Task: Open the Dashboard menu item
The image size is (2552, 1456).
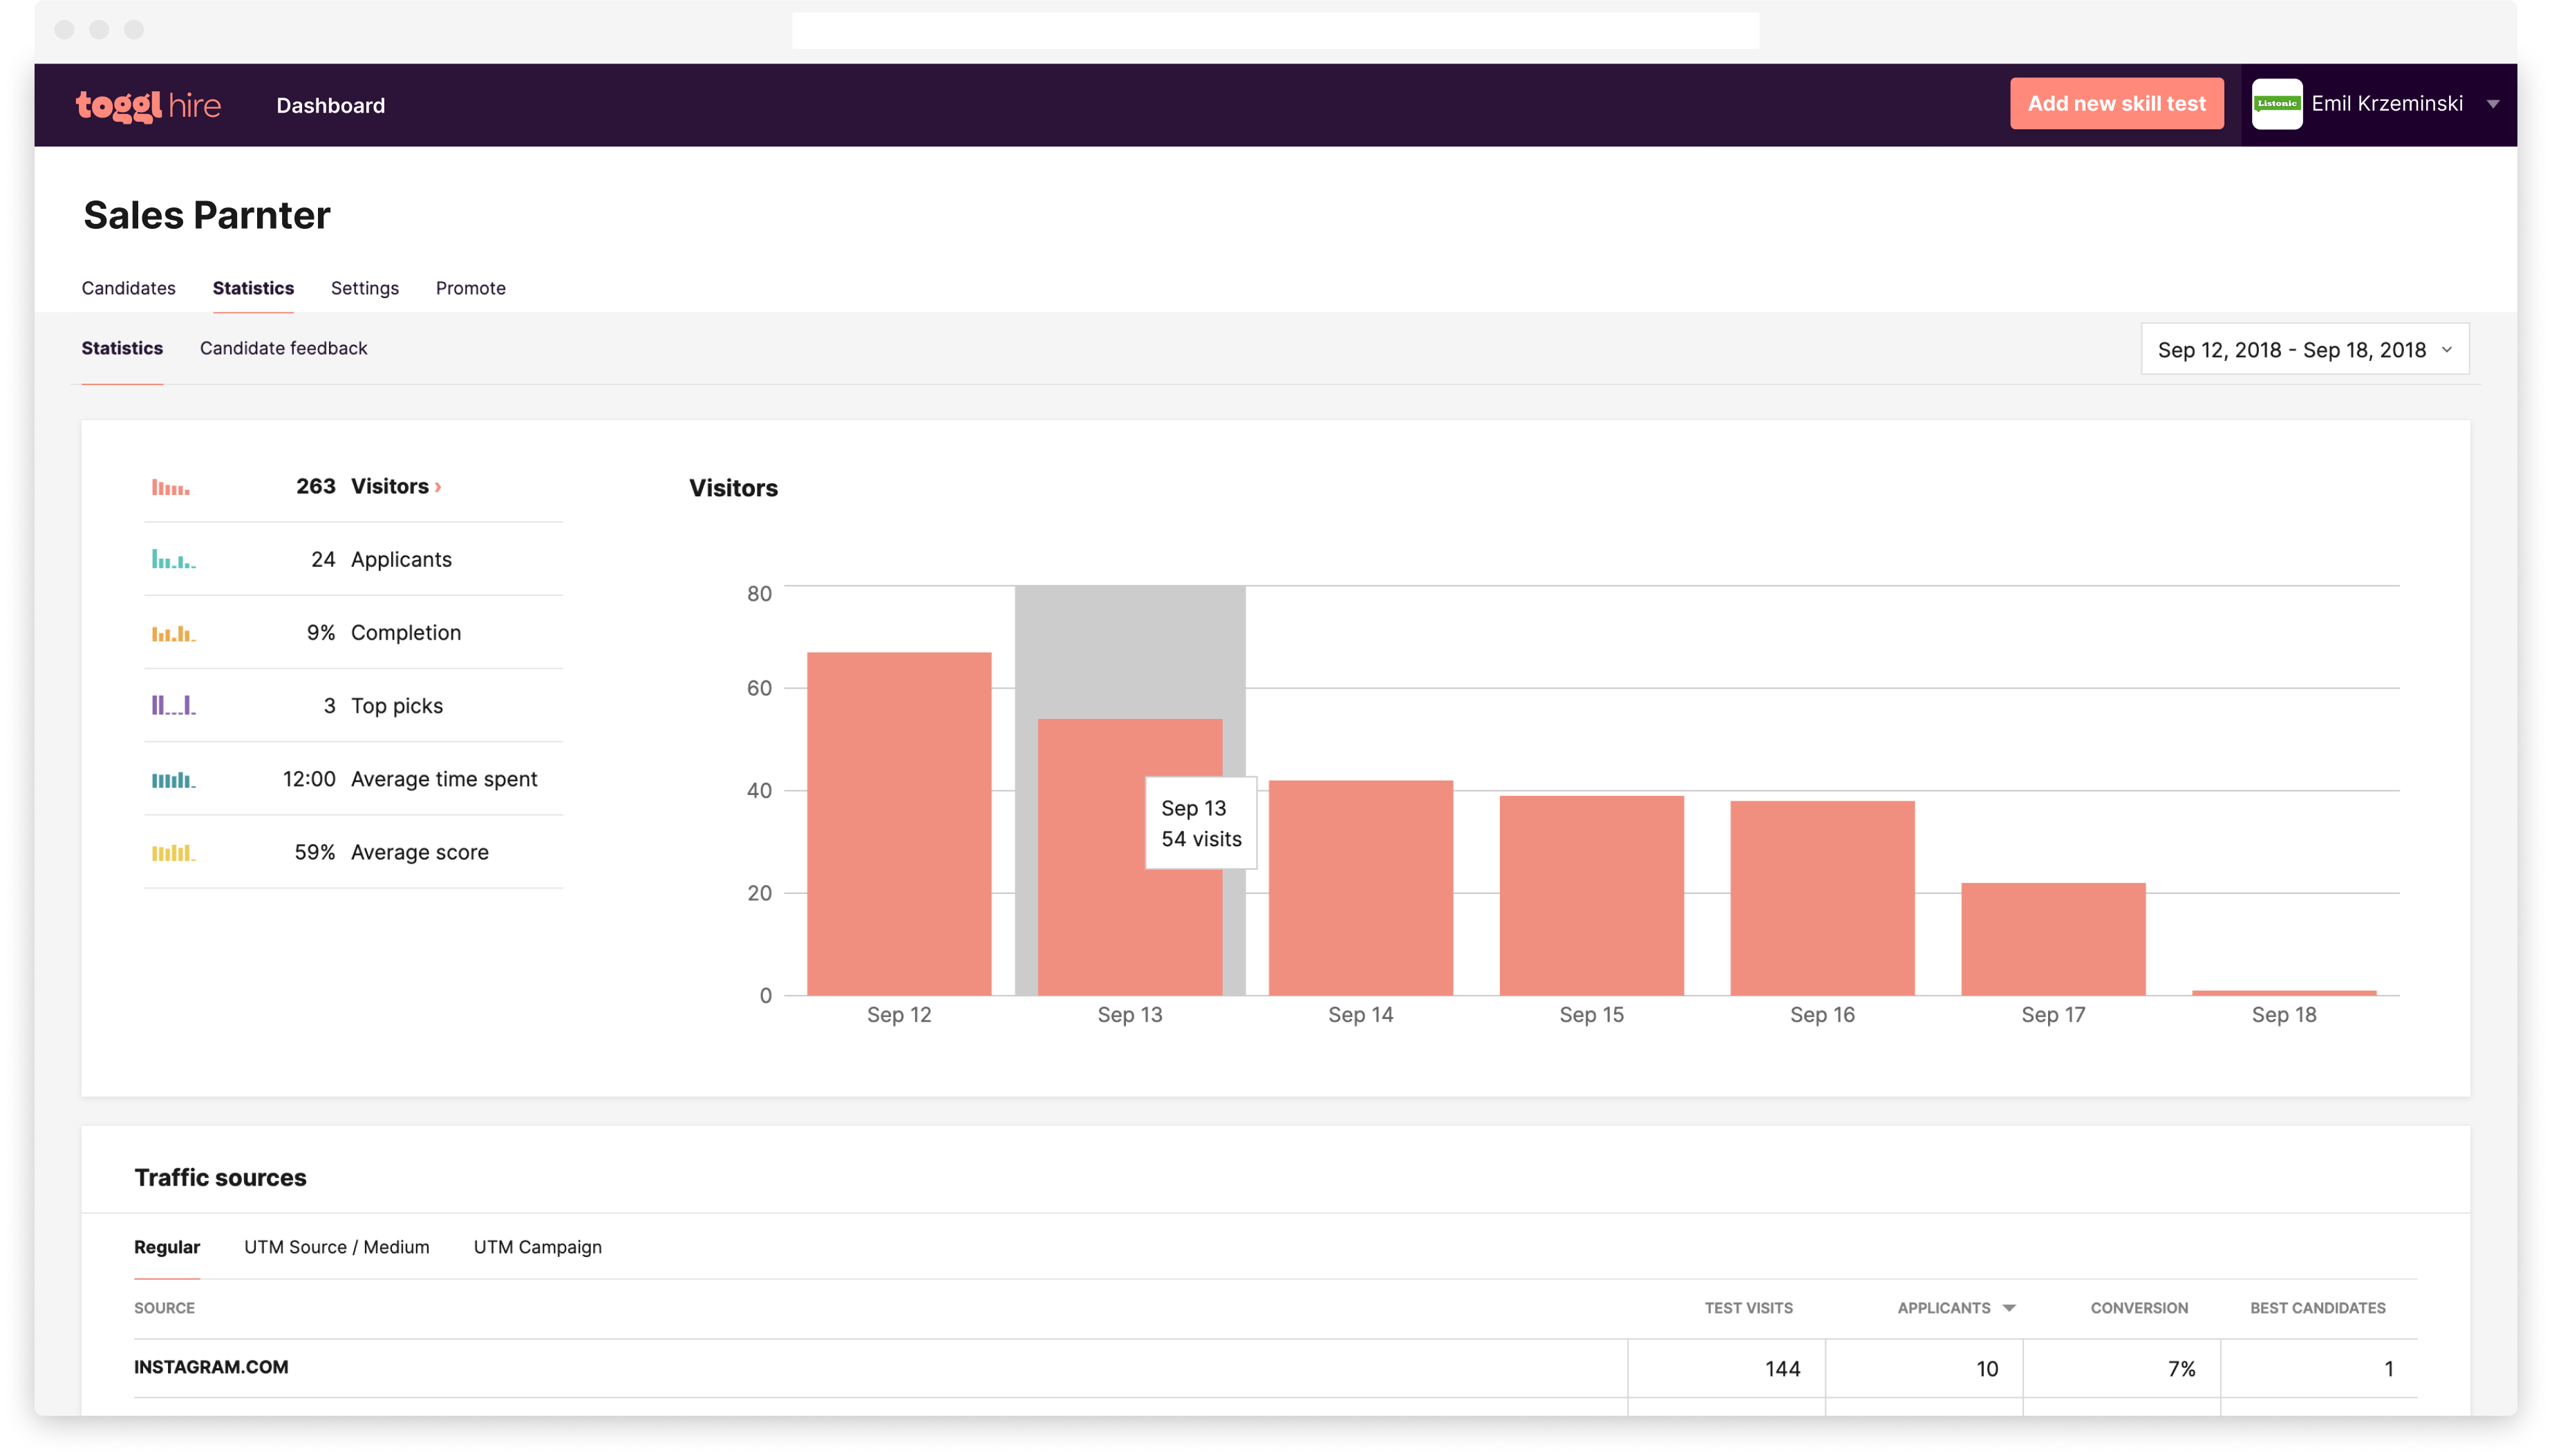Action: click(330, 105)
